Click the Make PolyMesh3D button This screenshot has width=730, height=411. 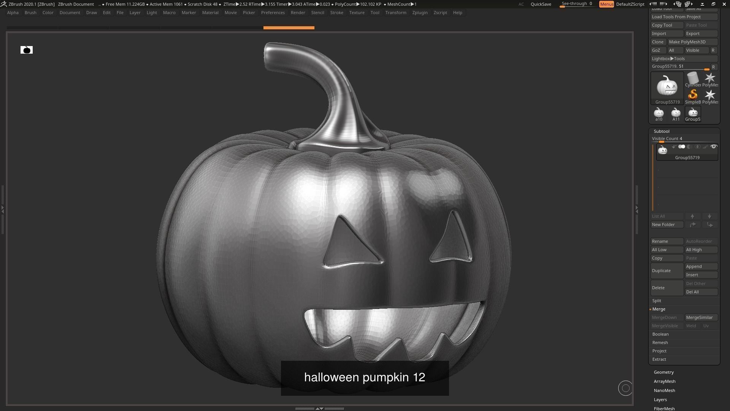(x=693, y=42)
